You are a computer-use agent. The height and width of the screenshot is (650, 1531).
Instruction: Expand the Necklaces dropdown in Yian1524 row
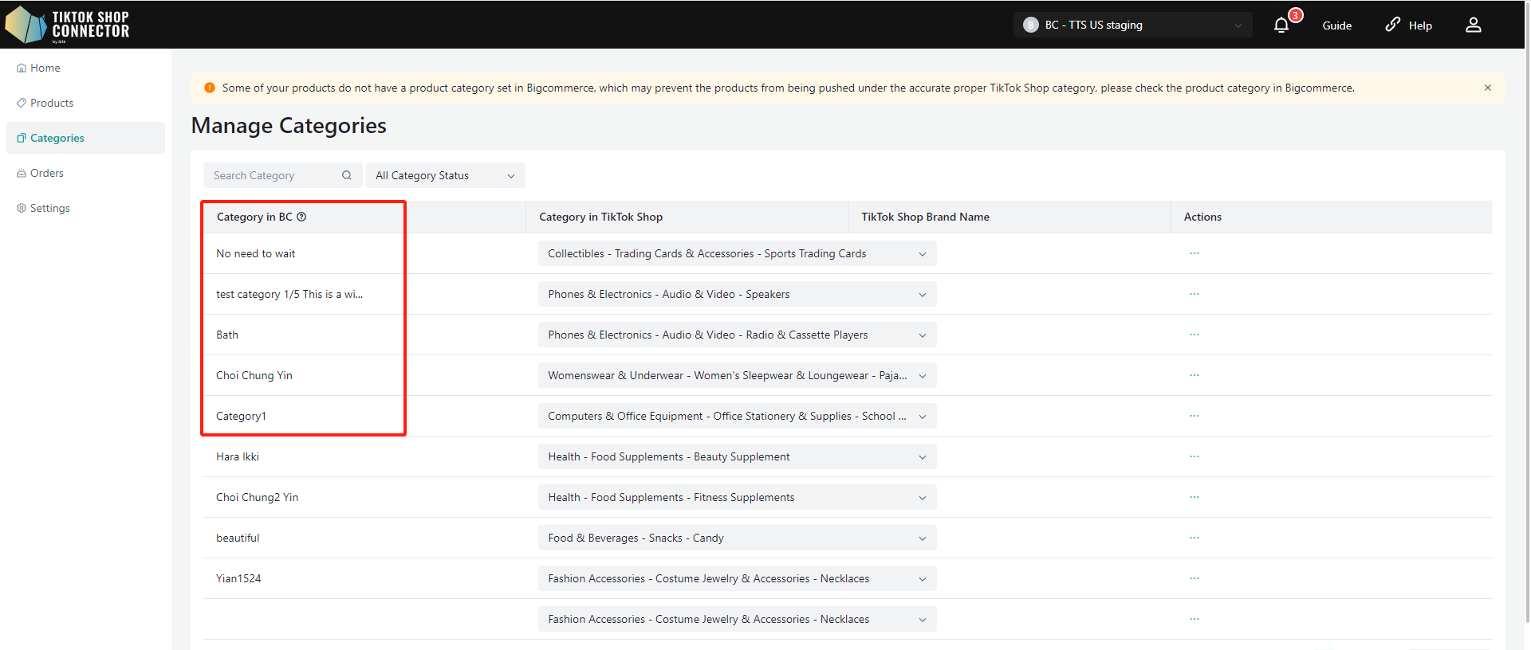737,578
